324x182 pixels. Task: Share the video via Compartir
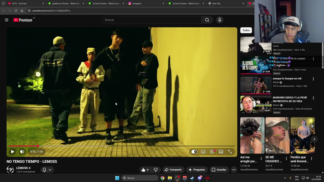(173, 170)
